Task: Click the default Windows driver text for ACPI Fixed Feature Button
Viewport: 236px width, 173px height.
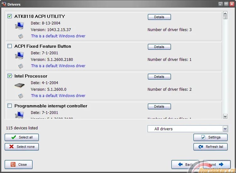Action: [58, 66]
